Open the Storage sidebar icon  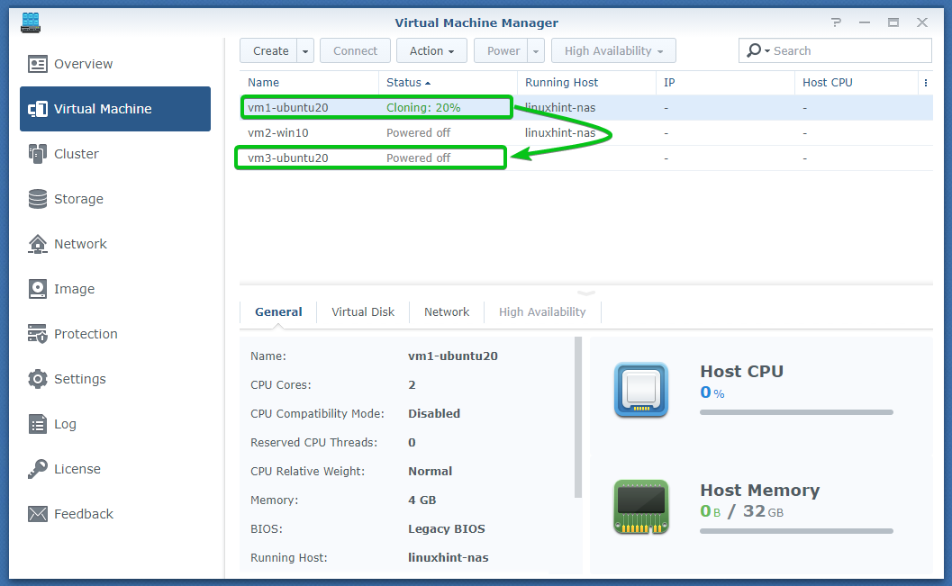click(38, 199)
